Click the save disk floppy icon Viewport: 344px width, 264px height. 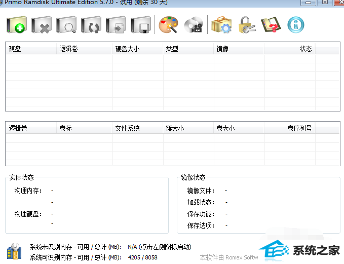click(x=140, y=25)
